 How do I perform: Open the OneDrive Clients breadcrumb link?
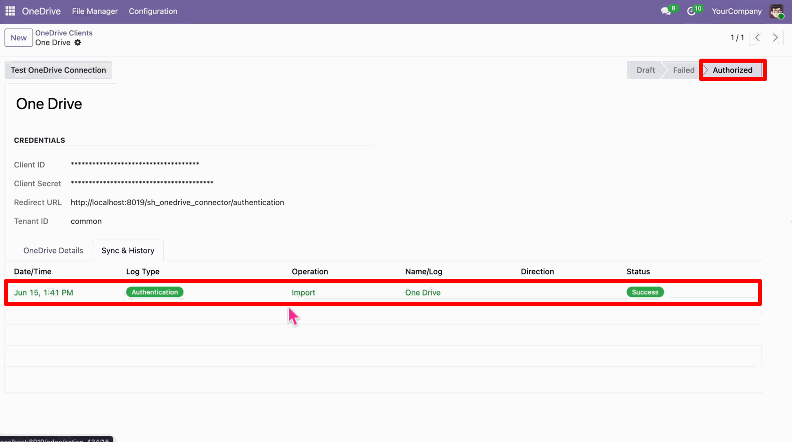(x=64, y=33)
